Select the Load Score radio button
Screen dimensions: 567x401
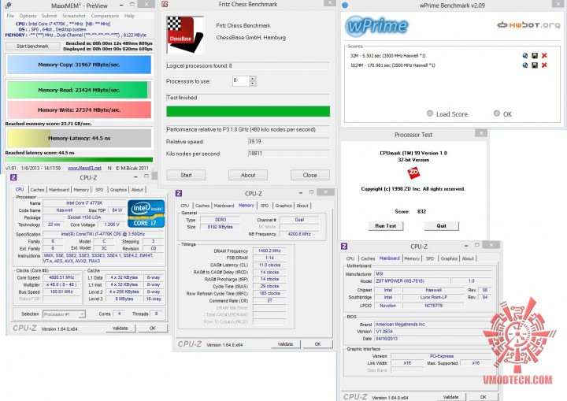coord(430,113)
